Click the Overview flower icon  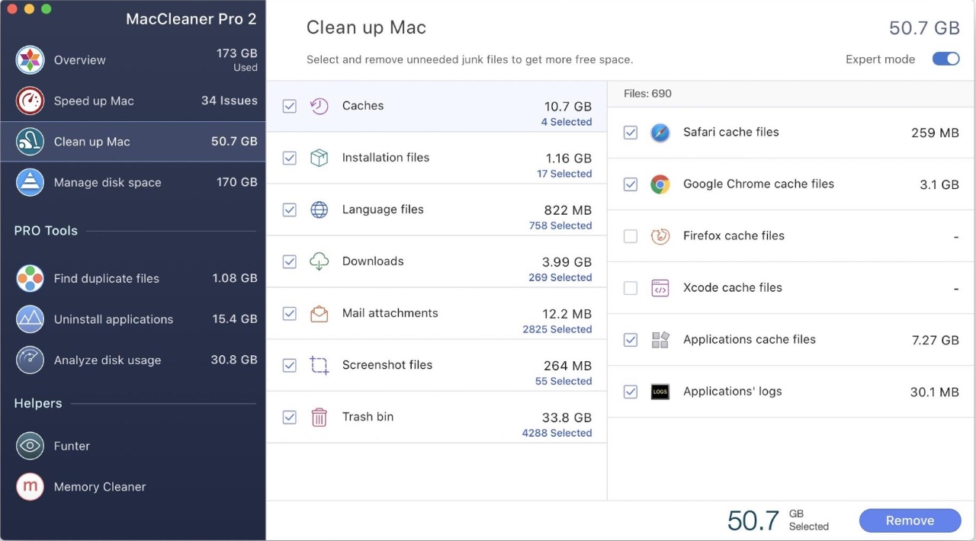tap(30, 60)
